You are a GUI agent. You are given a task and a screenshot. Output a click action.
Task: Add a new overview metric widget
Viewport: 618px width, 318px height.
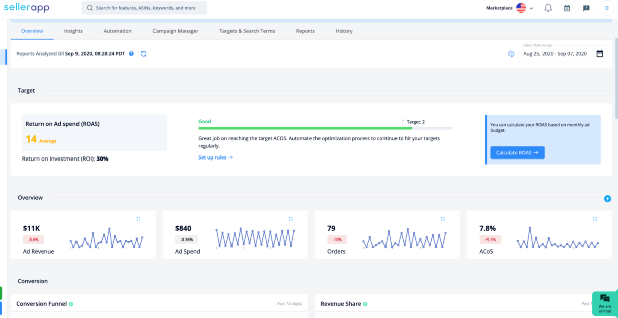coord(607,199)
